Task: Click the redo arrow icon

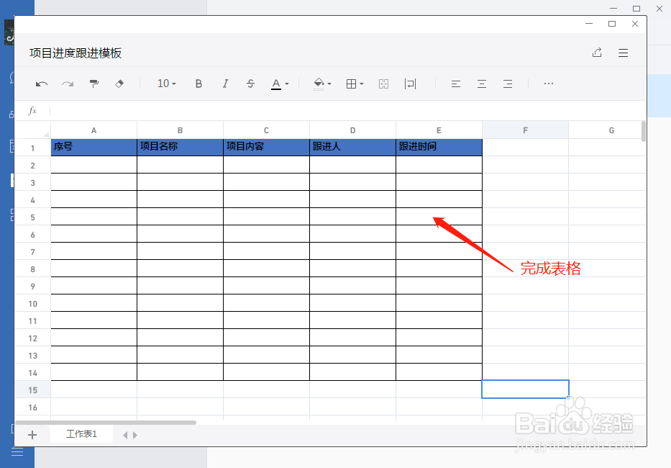Action: coord(68,84)
